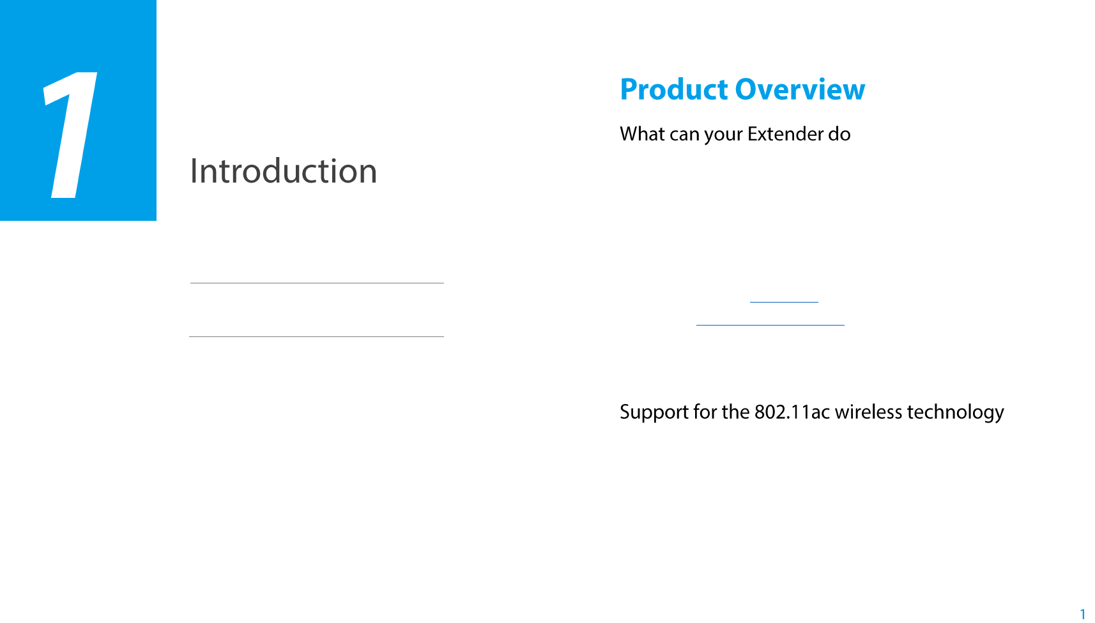The width and height of the screenshot is (1095, 623).
Task: Click the blue chapter number block
Action: (x=78, y=110)
